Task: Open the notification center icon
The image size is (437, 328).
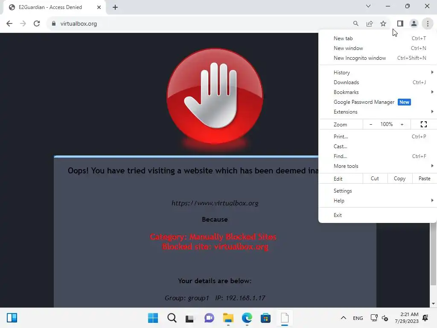Action: [x=425, y=318]
